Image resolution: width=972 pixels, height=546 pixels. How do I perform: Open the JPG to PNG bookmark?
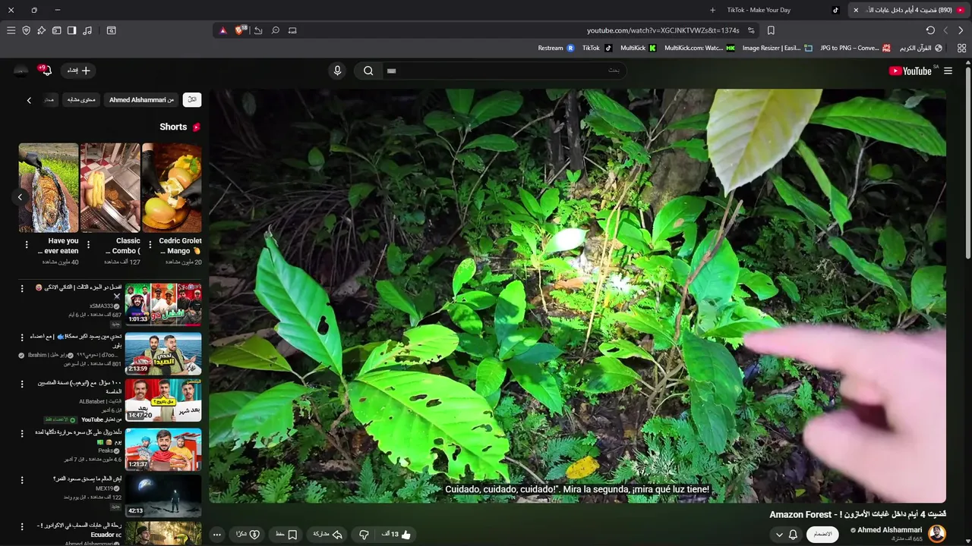tap(856, 48)
